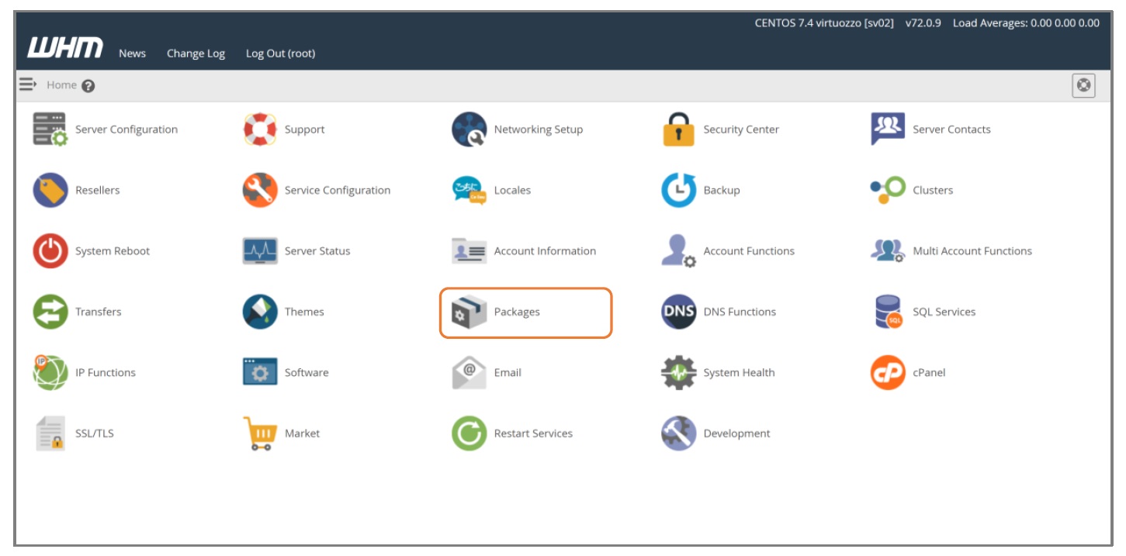Screen dimensions: 1126x556
Task: Toggle the sidebar menu hamburger icon
Action: (28, 85)
